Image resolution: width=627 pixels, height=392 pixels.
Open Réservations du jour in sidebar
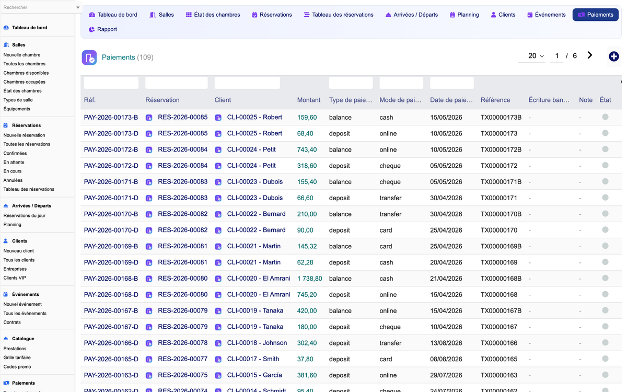pos(25,216)
